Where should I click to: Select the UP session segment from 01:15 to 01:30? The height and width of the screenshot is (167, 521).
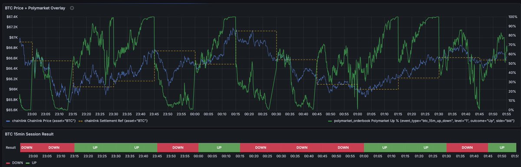425,148
